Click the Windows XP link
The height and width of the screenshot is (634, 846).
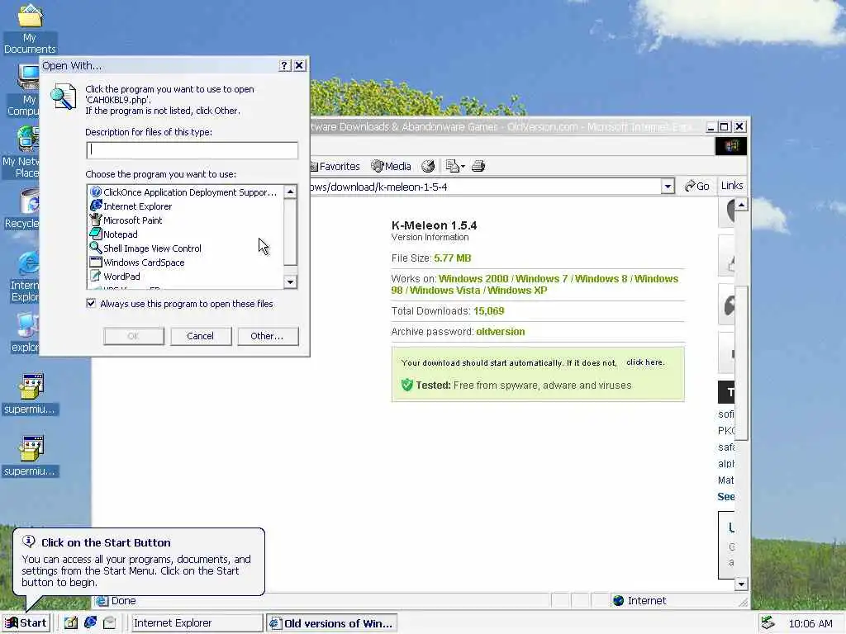pyautogui.click(x=517, y=290)
